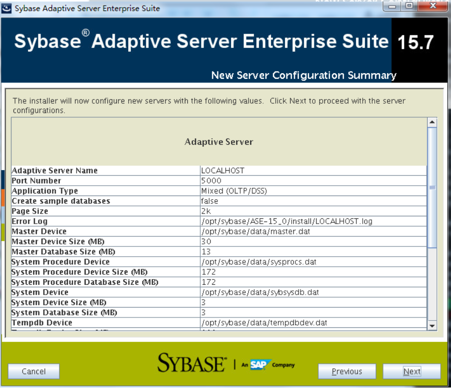Cancel the installation

[x=34, y=371]
